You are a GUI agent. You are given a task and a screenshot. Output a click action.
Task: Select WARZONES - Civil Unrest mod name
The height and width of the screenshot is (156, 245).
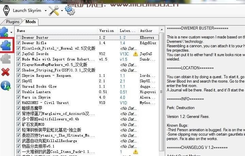(x=45, y=103)
